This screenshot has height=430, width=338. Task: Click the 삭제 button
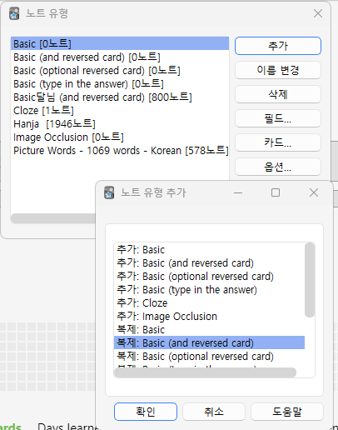point(278,94)
